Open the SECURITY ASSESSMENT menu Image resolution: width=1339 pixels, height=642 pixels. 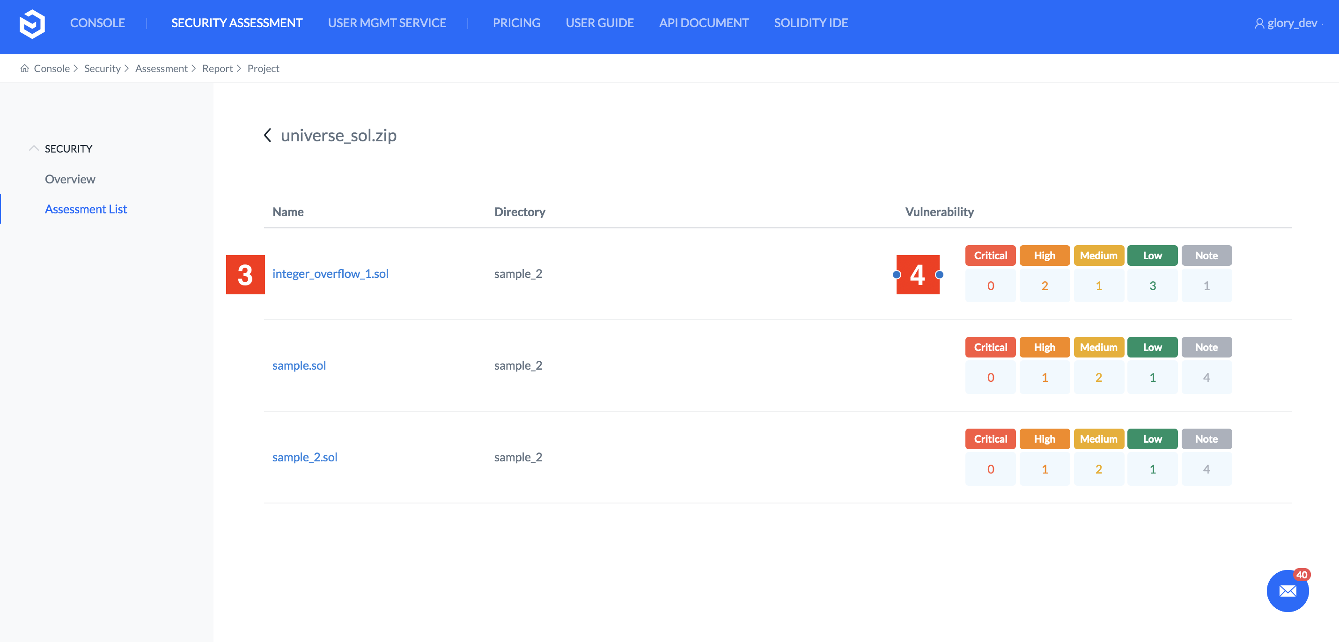[x=236, y=23]
